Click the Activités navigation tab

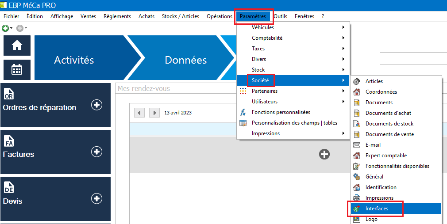pos(74,60)
